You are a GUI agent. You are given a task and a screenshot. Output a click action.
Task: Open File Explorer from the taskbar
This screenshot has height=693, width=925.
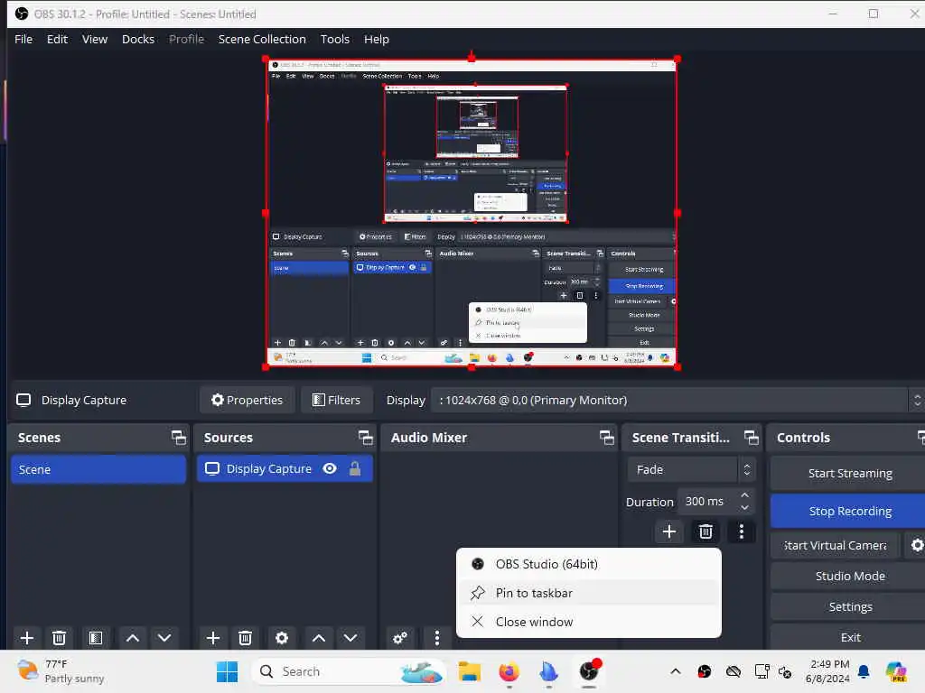click(470, 671)
